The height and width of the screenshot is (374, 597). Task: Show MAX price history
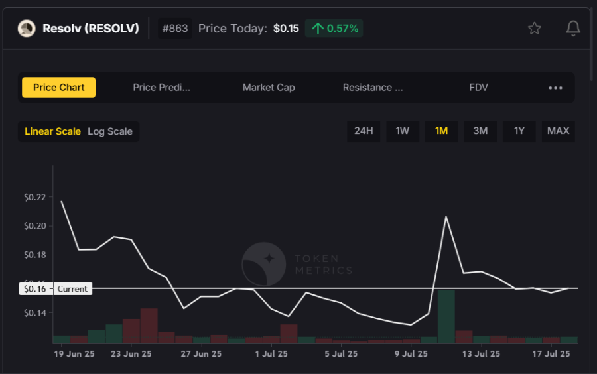pos(558,131)
